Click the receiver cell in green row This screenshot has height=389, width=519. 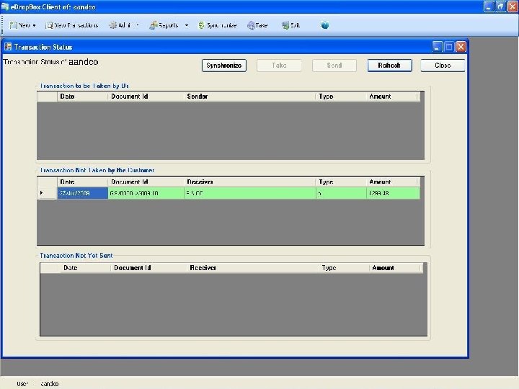(250, 193)
